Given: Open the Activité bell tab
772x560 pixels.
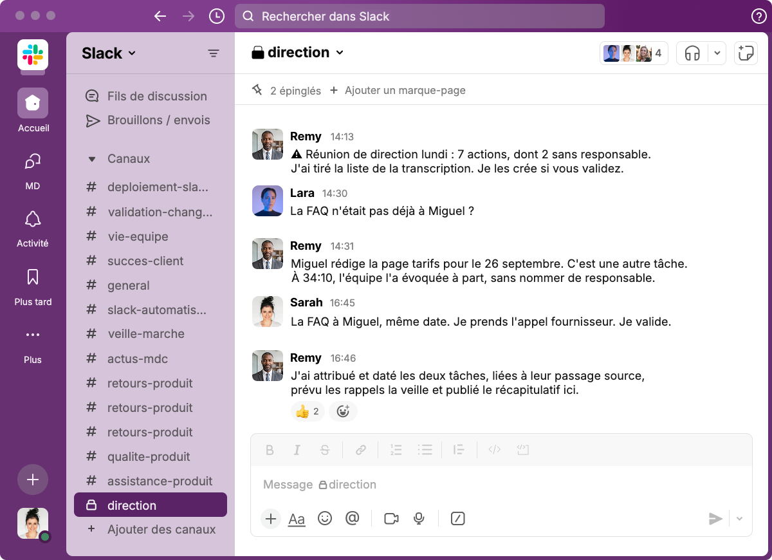Looking at the screenshot, I should (33, 229).
